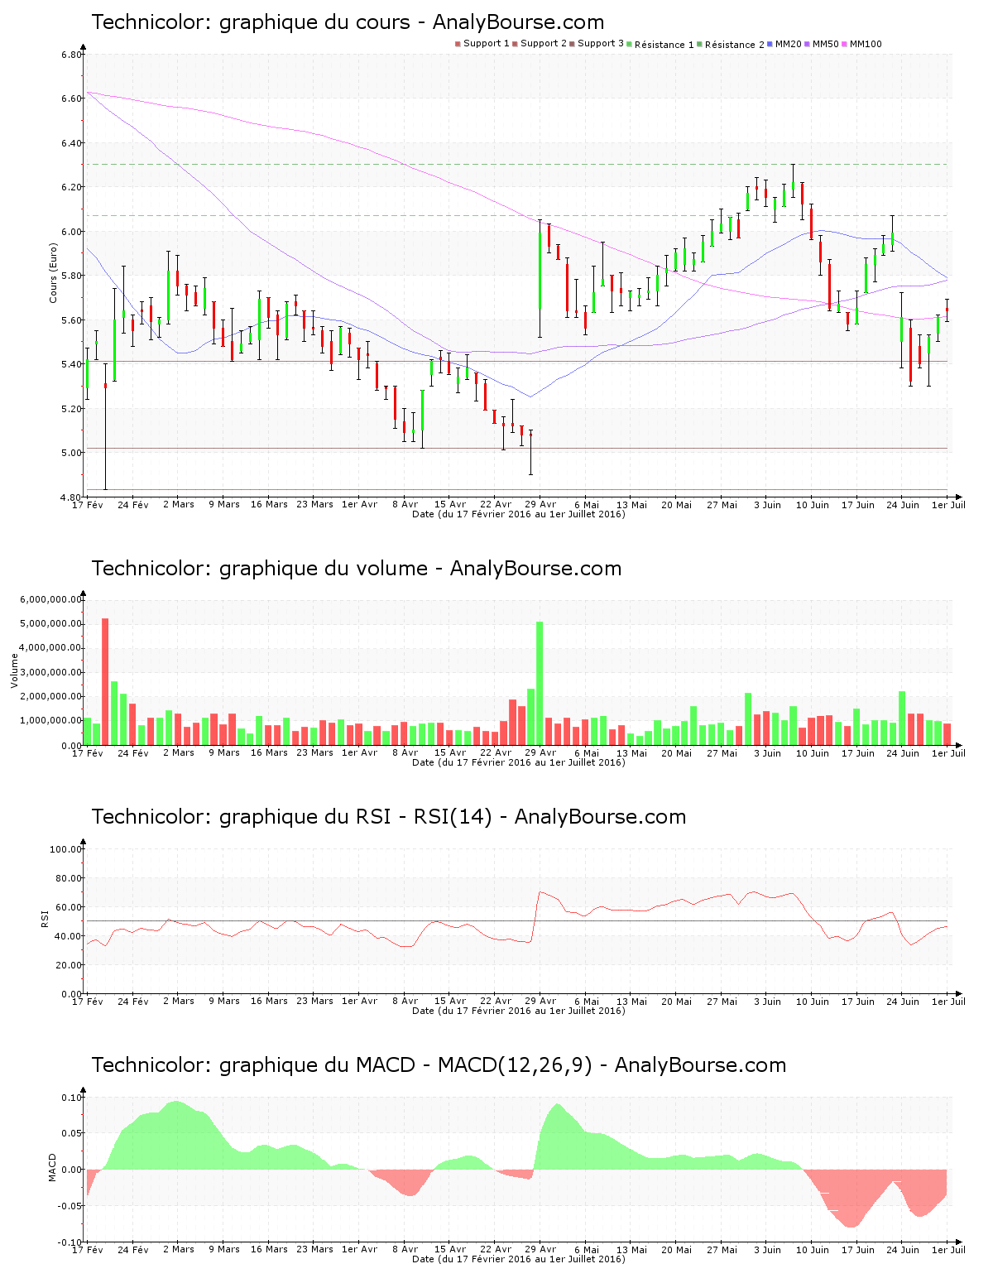This screenshot has width=993, height=1283.
Task: Click '17 Juin' date on MACD chart axis
Action: [x=858, y=1250]
